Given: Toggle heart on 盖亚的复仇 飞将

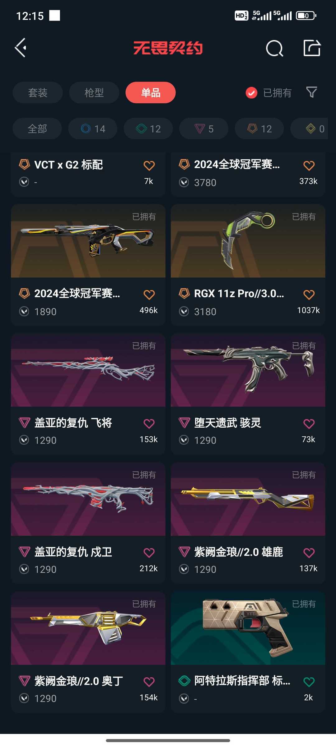Looking at the screenshot, I should pos(149,423).
